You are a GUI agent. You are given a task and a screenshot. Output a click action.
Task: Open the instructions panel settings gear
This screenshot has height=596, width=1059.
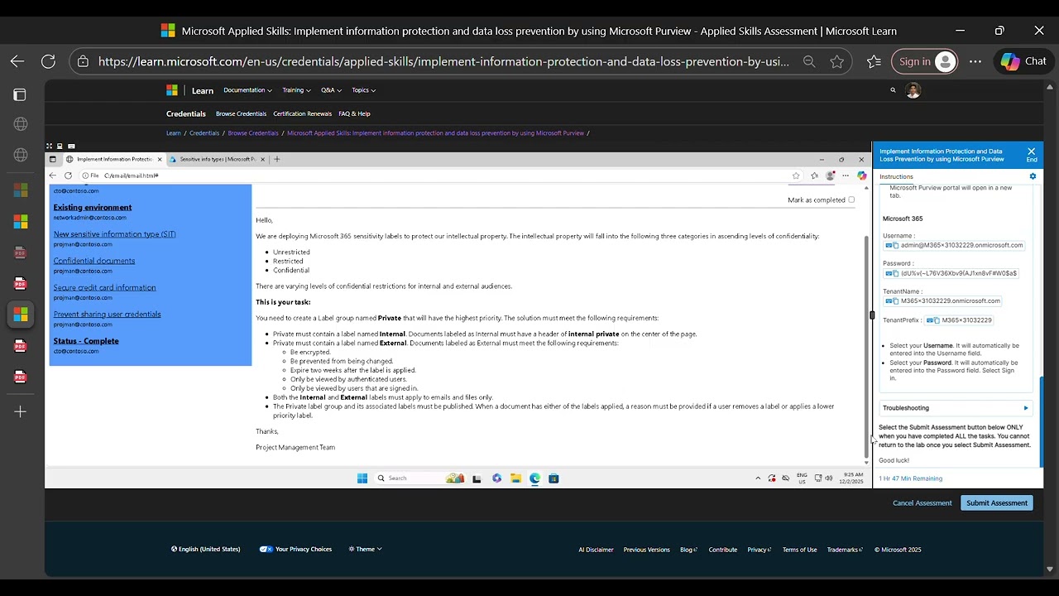pos(1033,176)
